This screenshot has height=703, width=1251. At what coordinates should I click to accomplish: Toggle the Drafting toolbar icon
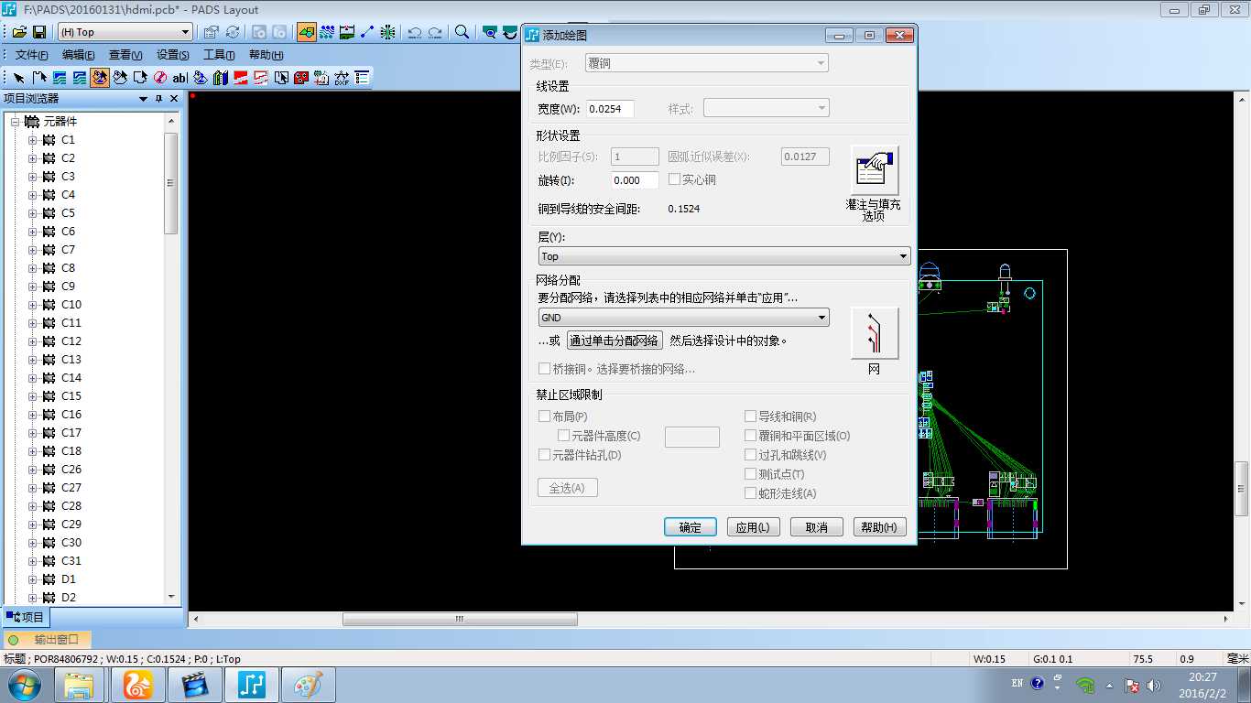[307, 32]
